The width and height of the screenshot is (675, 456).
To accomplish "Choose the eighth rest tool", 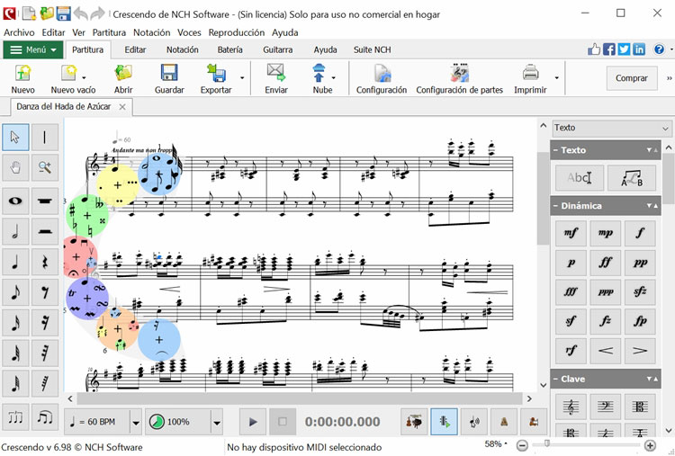I will coord(45,292).
